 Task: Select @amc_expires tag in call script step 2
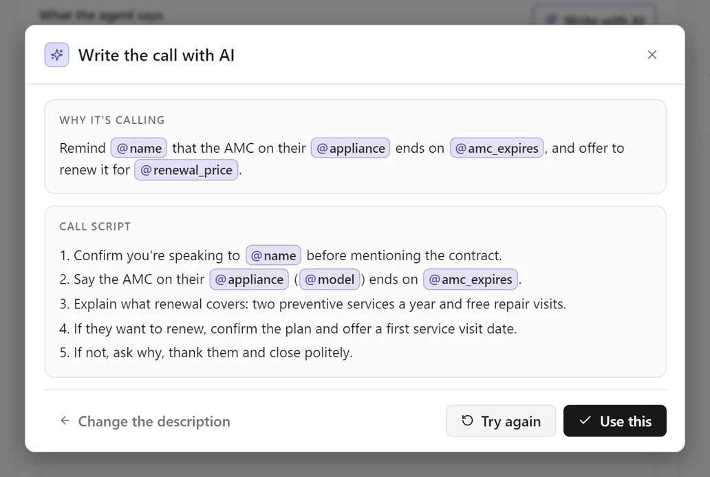471,279
